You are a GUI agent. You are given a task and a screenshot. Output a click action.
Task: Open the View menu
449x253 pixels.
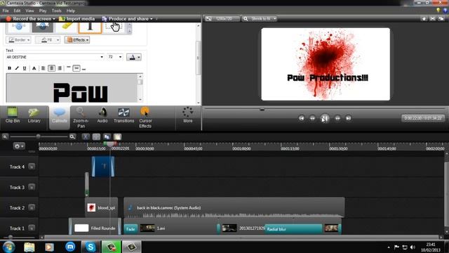[29, 11]
